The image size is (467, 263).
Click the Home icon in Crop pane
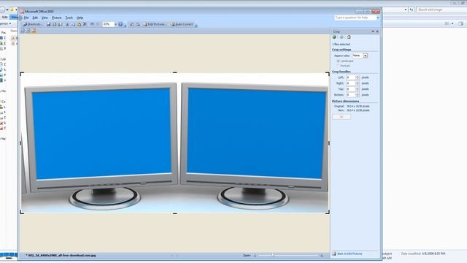click(x=349, y=37)
